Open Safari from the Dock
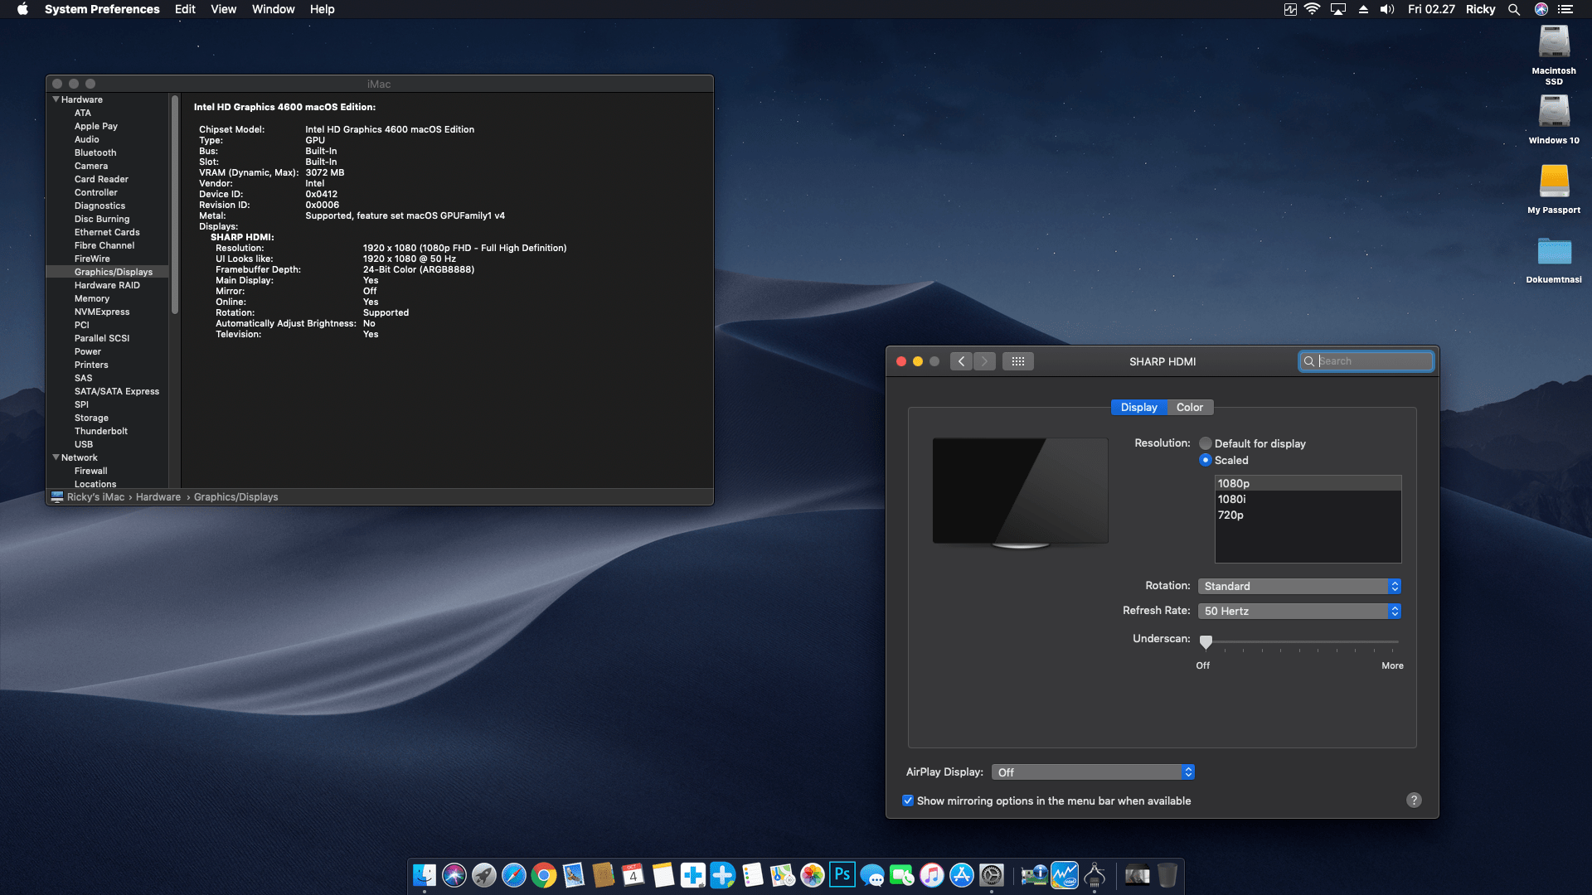1592x895 pixels. (x=514, y=875)
